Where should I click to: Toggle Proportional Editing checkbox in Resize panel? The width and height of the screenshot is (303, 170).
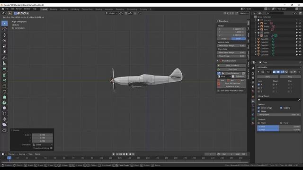[51, 148]
